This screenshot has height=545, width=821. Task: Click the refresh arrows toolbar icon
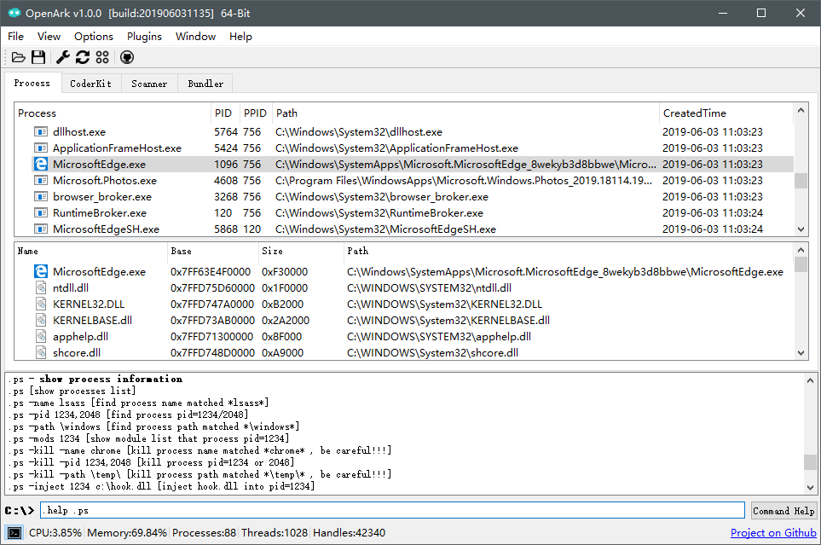click(83, 57)
